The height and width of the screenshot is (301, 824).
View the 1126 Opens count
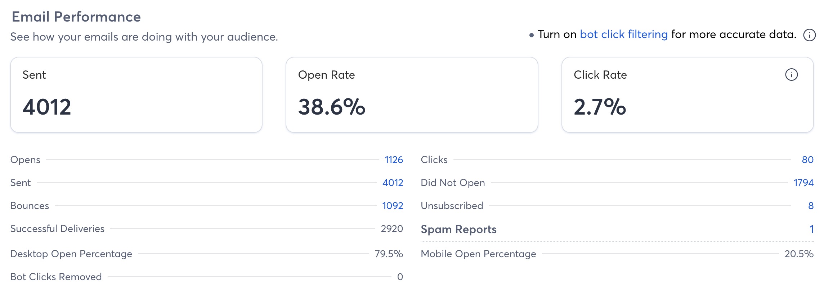(394, 160)
